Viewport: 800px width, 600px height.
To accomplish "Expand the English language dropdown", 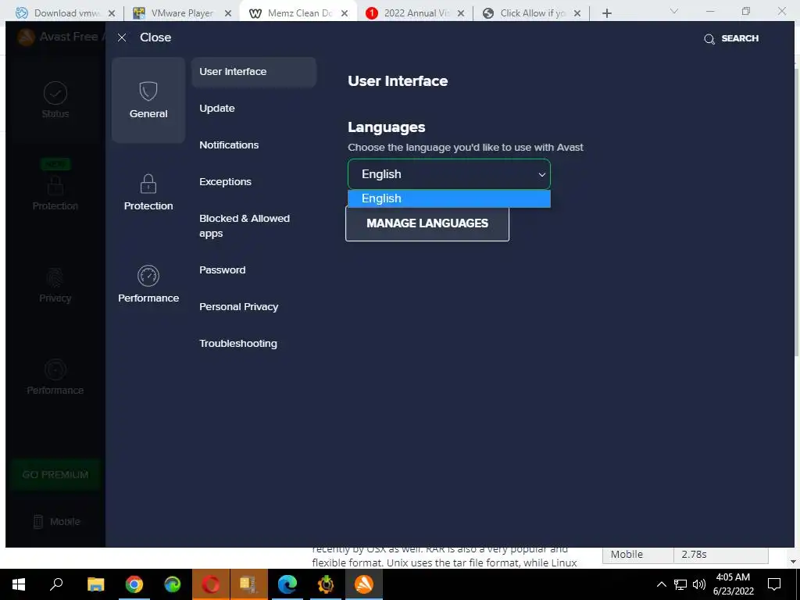I will [449, 174].
